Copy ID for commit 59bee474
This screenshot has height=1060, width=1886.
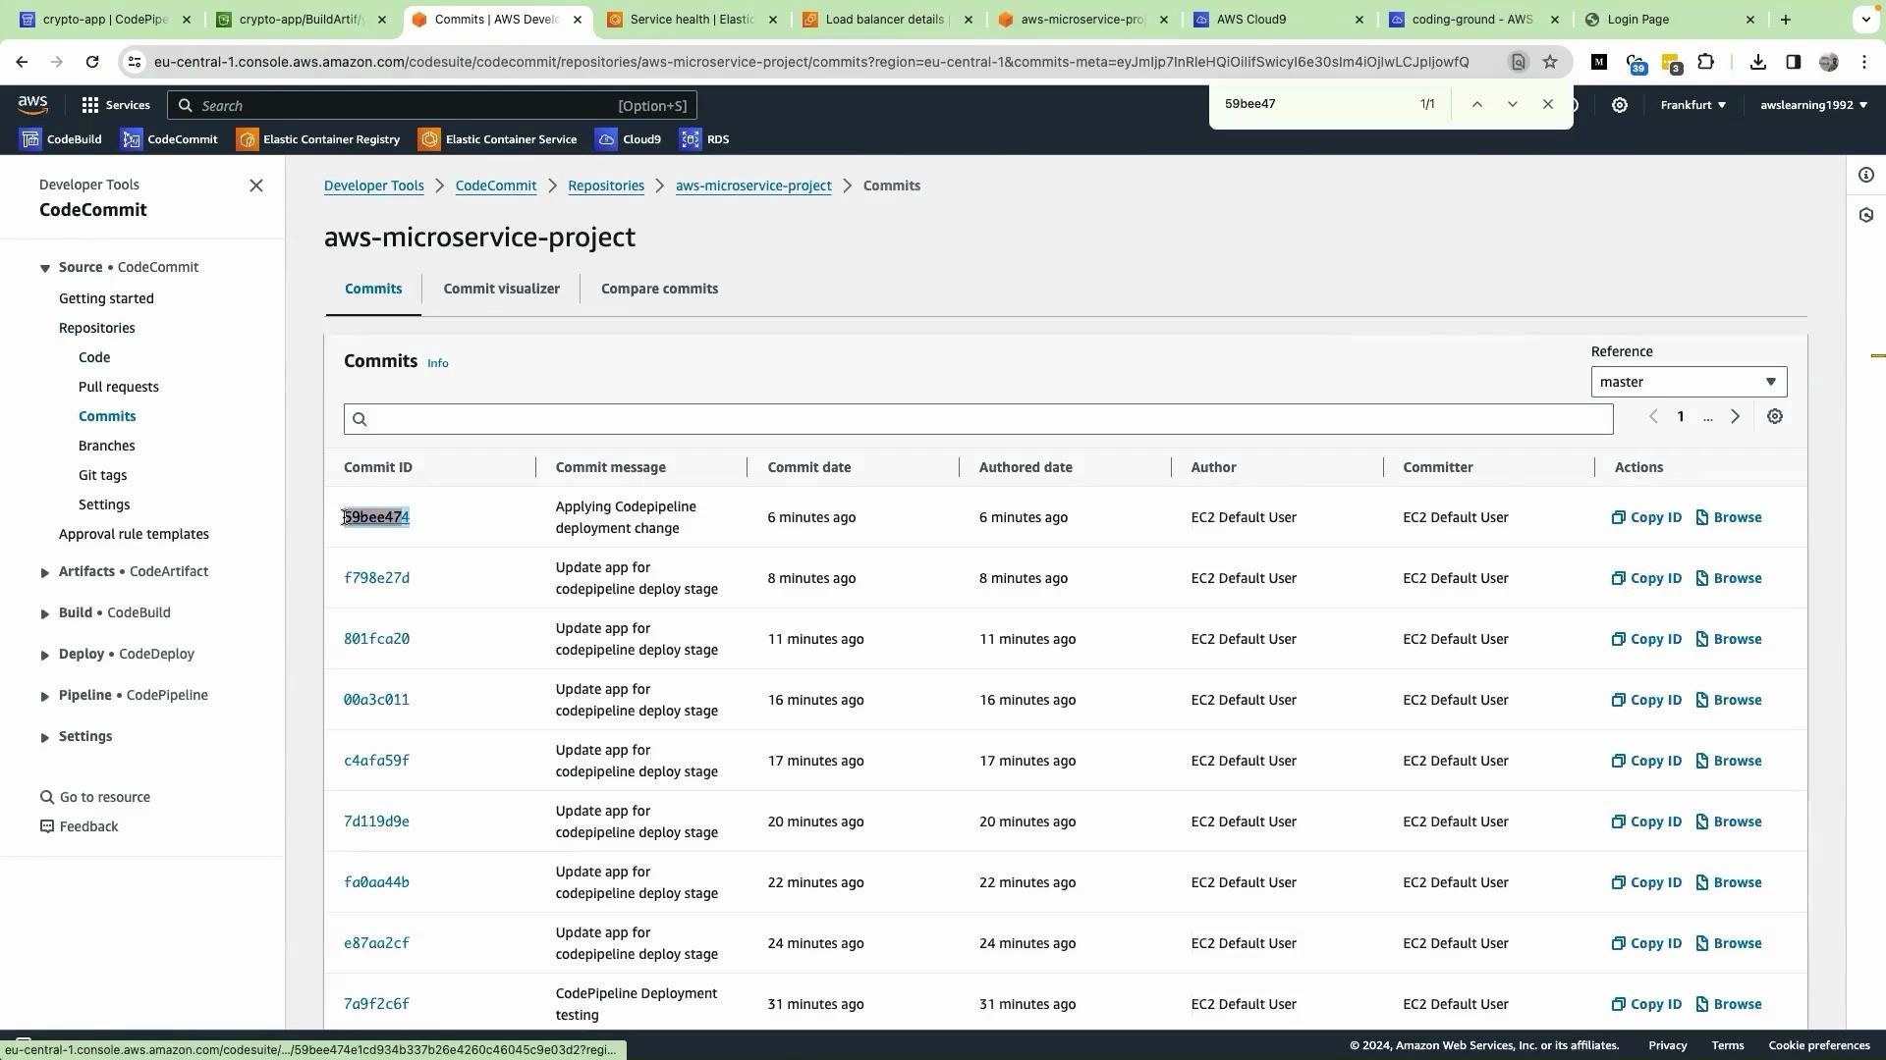click(1646, 517)
